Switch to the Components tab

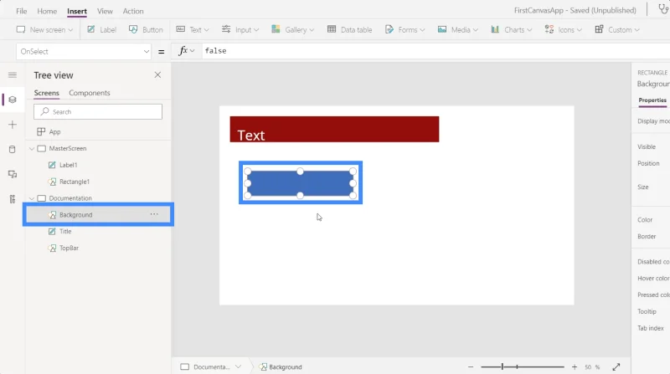[x=90, y=93]
